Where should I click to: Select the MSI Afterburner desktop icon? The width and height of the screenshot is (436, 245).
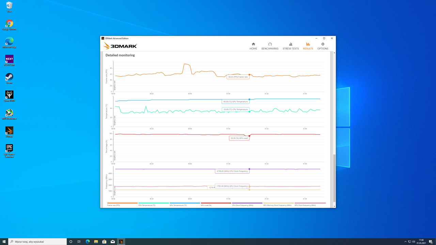pyautogui.click(x=9, y=113)
